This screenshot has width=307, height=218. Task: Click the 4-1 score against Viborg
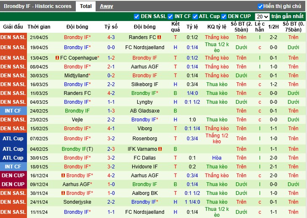pyautogui.click(x=111, y=129)
